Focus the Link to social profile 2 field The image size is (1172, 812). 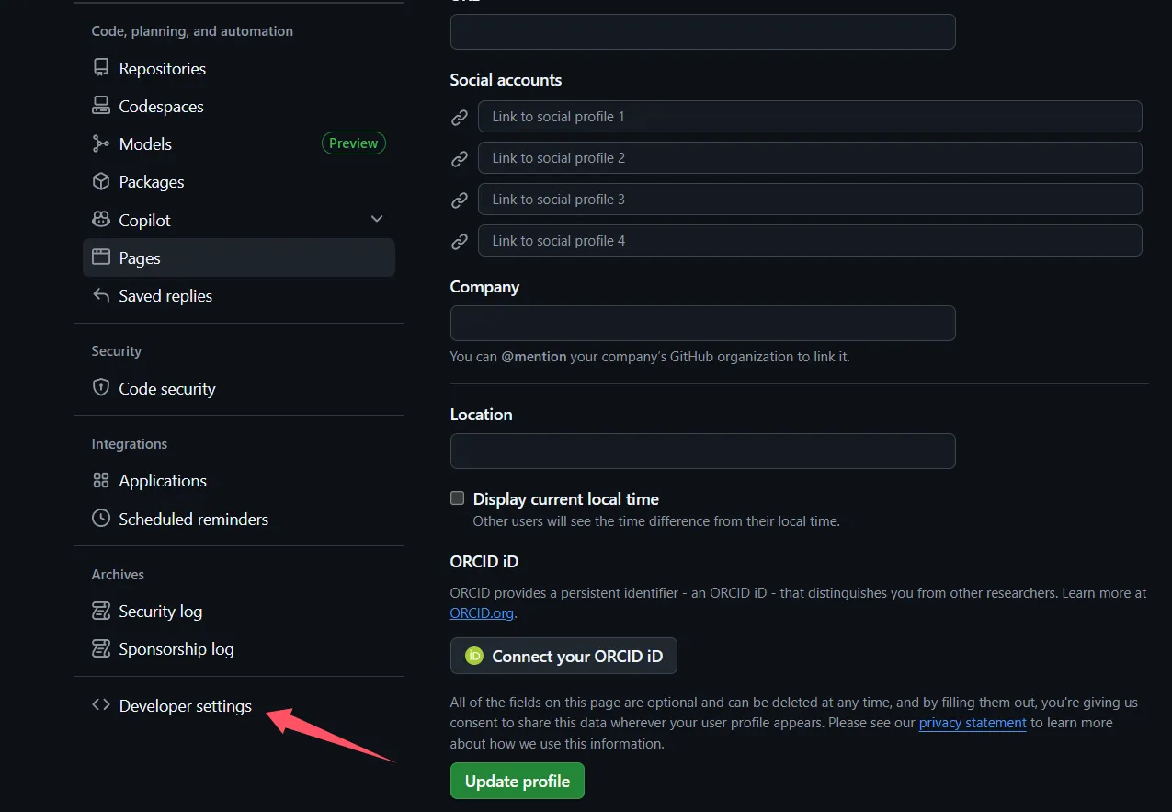click(x=810, y=158)
